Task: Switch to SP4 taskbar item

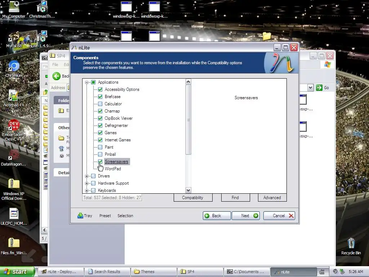Action: tap(200, 272)
